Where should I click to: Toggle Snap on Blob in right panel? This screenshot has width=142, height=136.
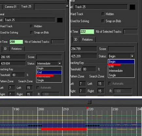[103, 21]
